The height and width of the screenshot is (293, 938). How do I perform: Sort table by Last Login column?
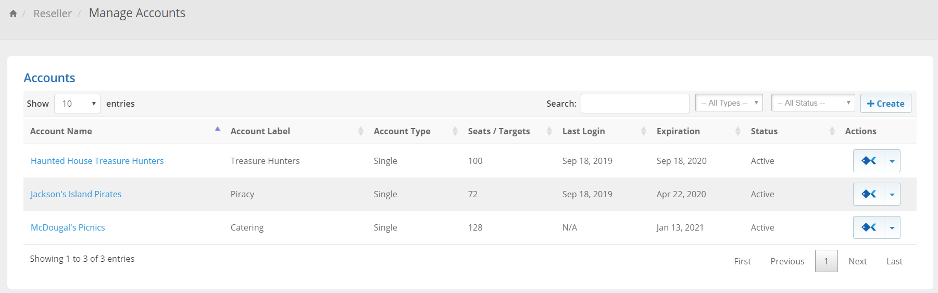click(x=583, y=131)
